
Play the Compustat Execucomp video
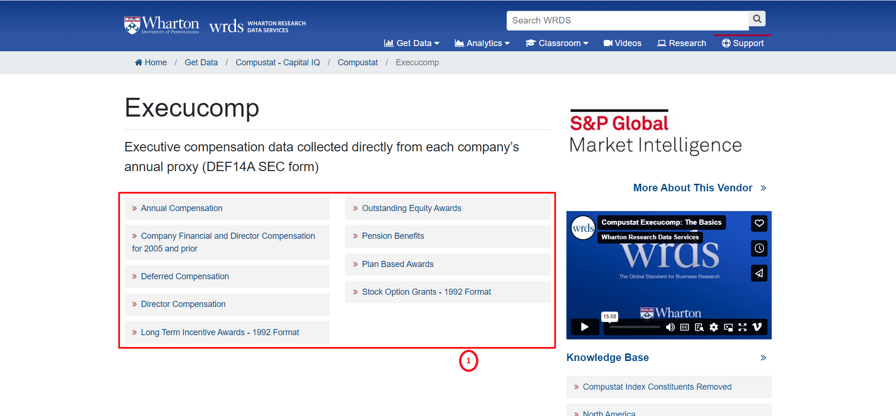pos(585,327)
